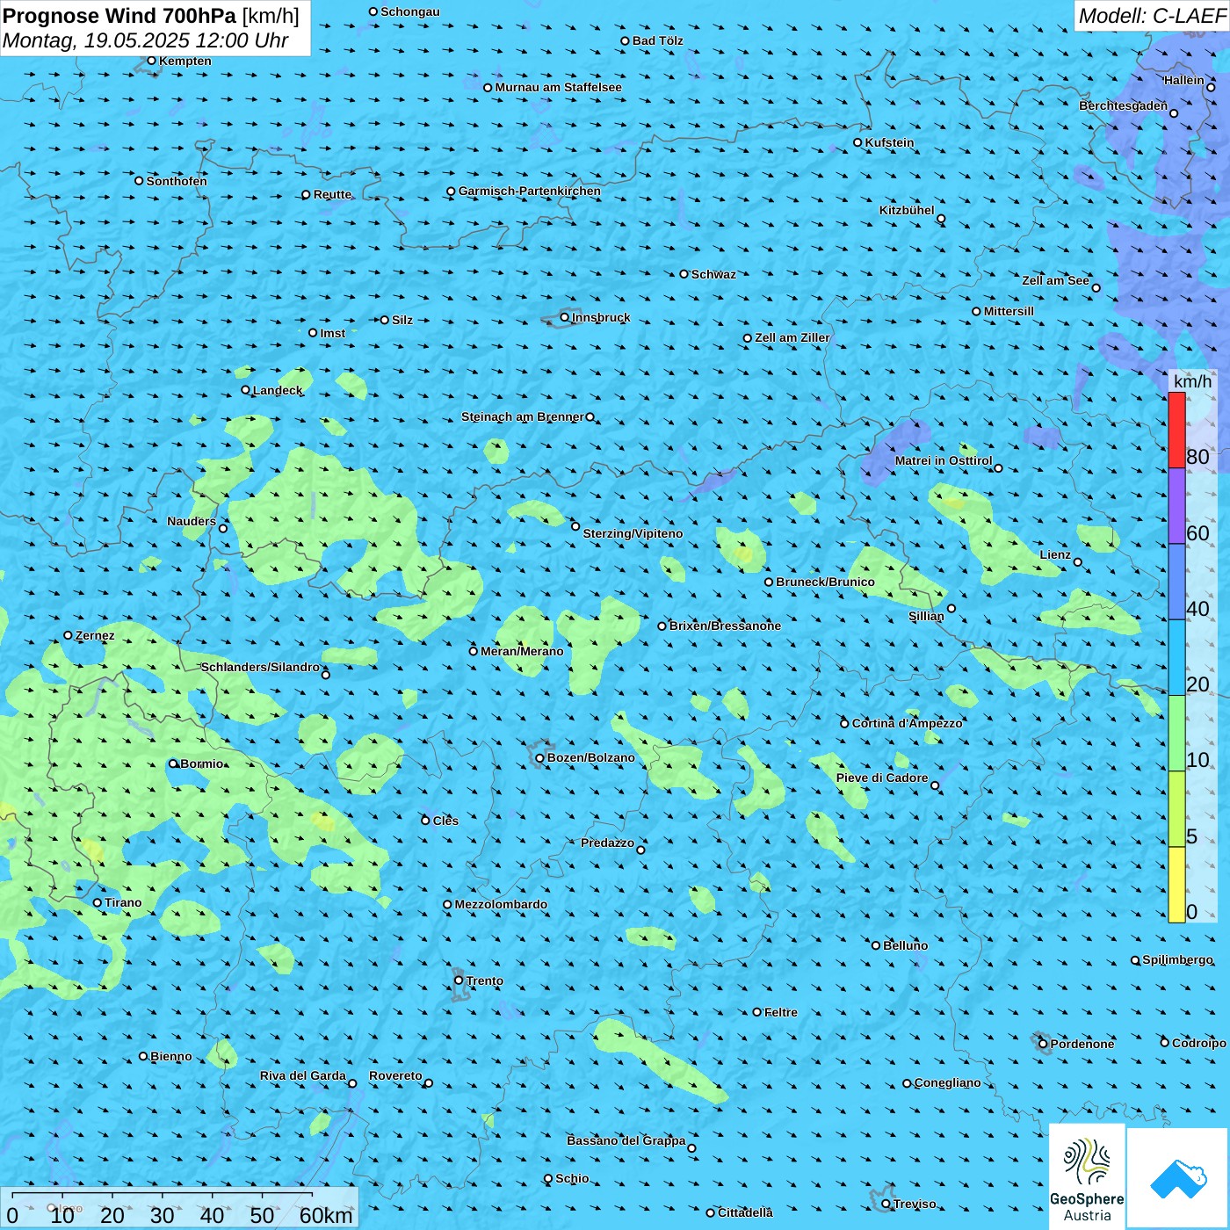Click the Tirano location dot
This screenshot has height=1230, width=1230.
point(98,902)
